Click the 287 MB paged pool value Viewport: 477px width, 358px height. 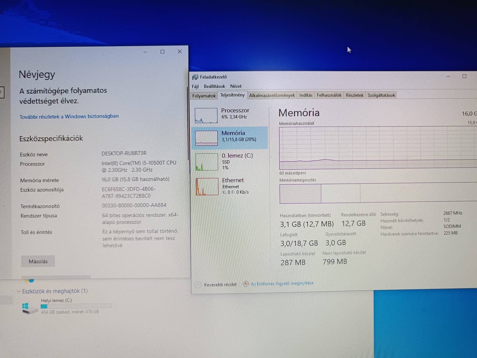[x=293, y=262]
